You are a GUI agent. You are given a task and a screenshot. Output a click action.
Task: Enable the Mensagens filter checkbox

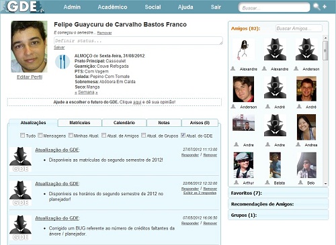click(x=40, y=135)
